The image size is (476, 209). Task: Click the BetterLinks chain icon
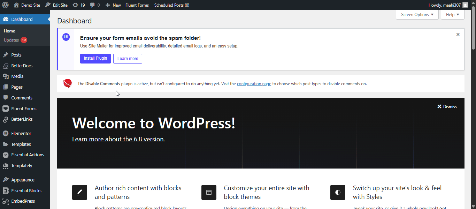tap(6, 119)
